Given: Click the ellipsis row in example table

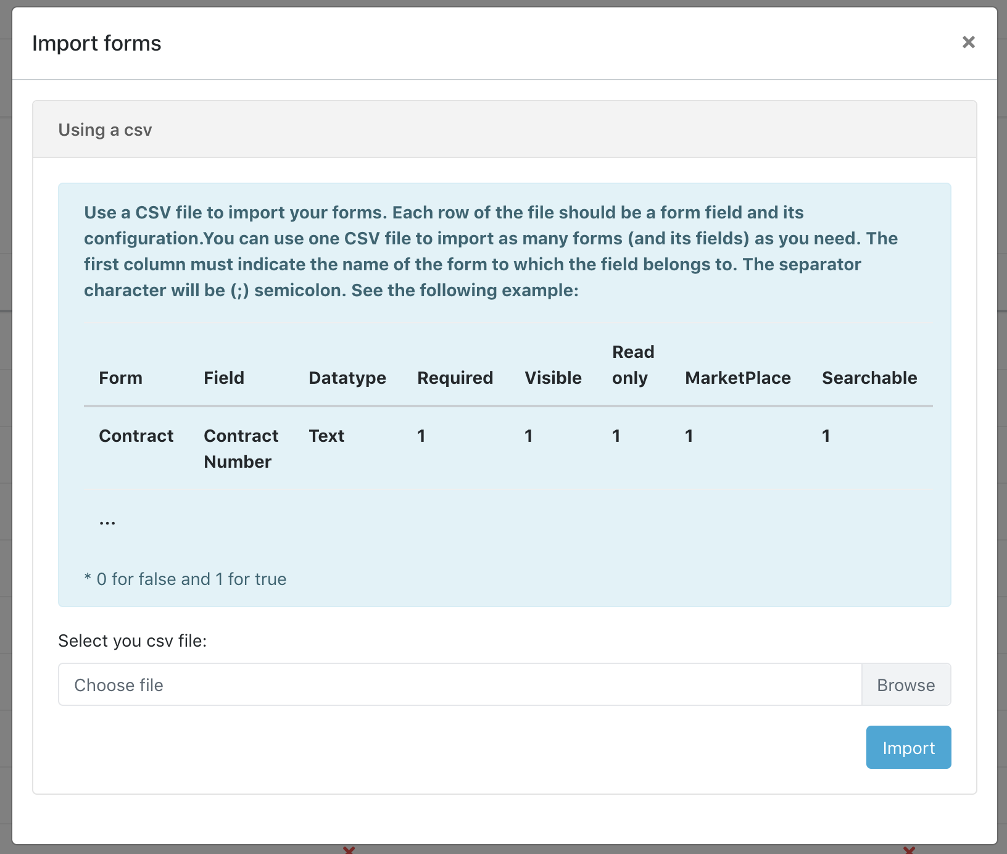Looking at the screenshot, I should (x=107, y=522).
